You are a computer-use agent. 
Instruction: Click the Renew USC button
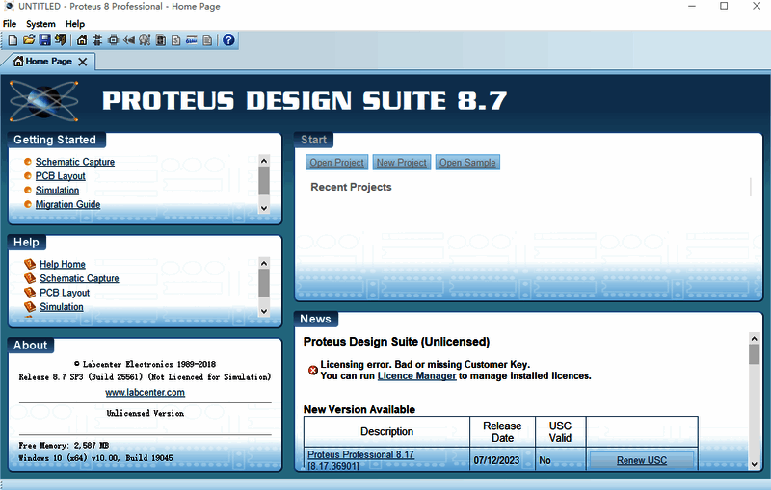point(642,460)
